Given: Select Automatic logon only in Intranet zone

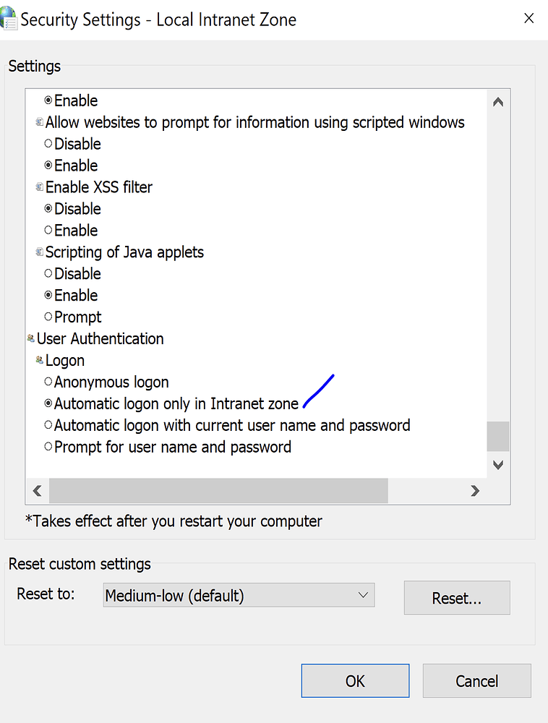Looking at the screenshot, I should pos(48,403).
